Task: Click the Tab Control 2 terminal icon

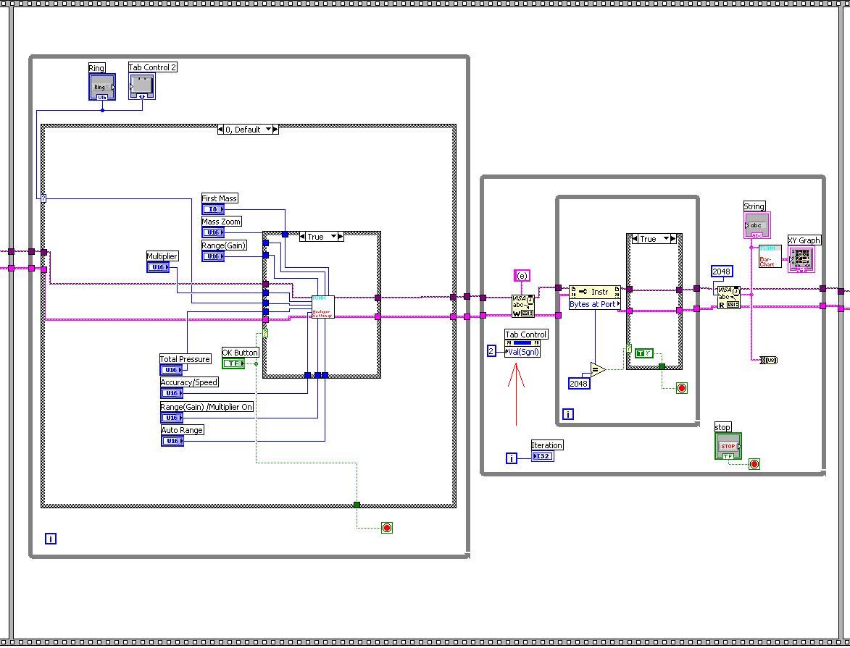Action: click(142, 86)
